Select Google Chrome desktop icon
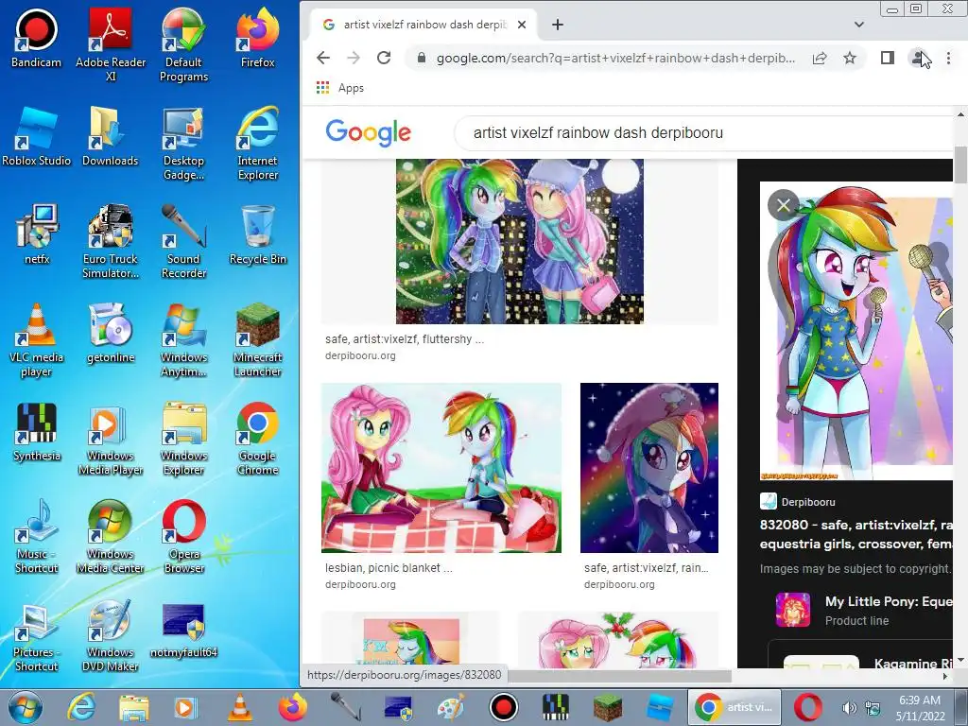 coord(257,439)
